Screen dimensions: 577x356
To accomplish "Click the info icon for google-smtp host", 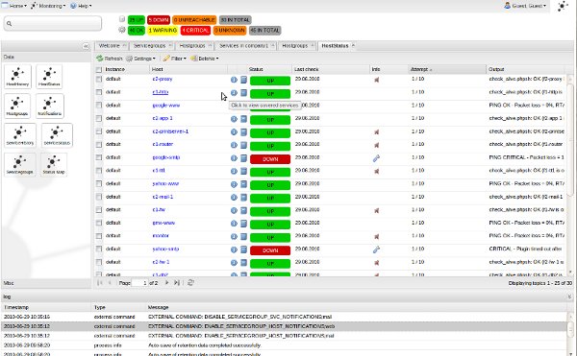I will coord(234,158).
